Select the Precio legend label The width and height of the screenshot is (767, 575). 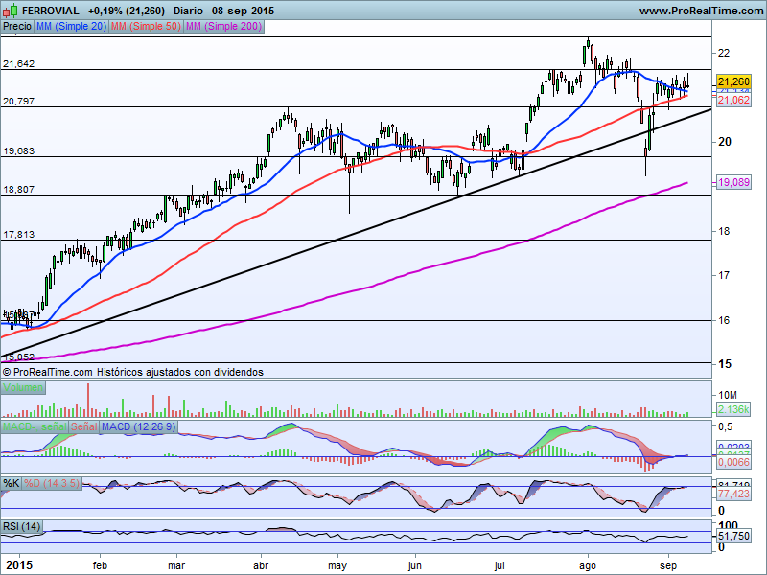tap(17, 27)
